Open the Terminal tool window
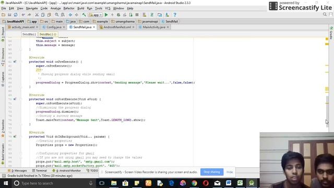Image resolution: width=334 pixels, height=188 pixels. [x=40, y=171]
